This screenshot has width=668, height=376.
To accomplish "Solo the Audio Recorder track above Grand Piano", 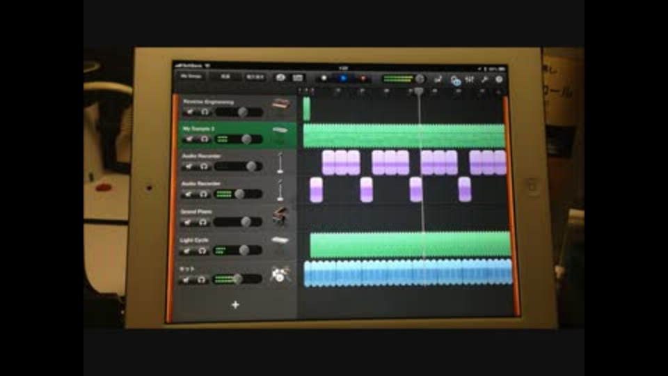I will [204, 194].
